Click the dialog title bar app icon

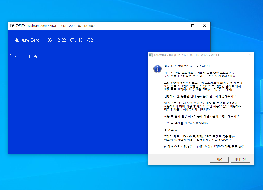[151, 55]
